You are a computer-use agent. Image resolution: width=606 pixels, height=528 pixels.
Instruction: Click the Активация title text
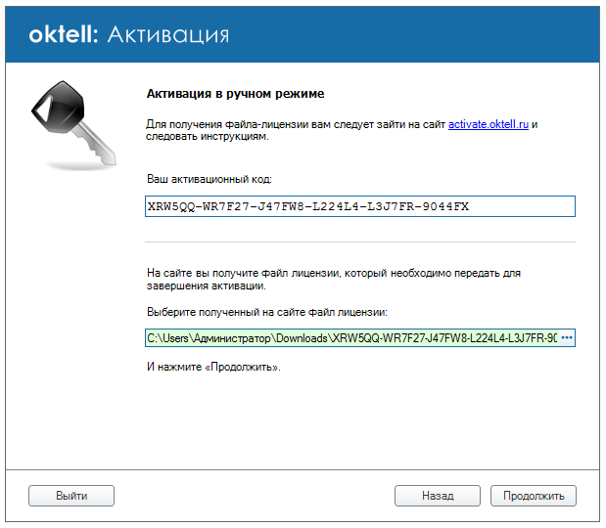coord(167,35)
